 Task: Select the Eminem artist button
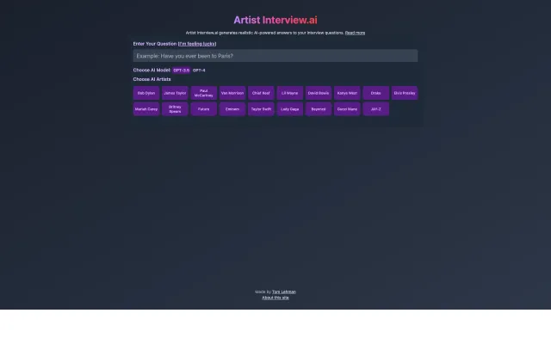(232, 109)
